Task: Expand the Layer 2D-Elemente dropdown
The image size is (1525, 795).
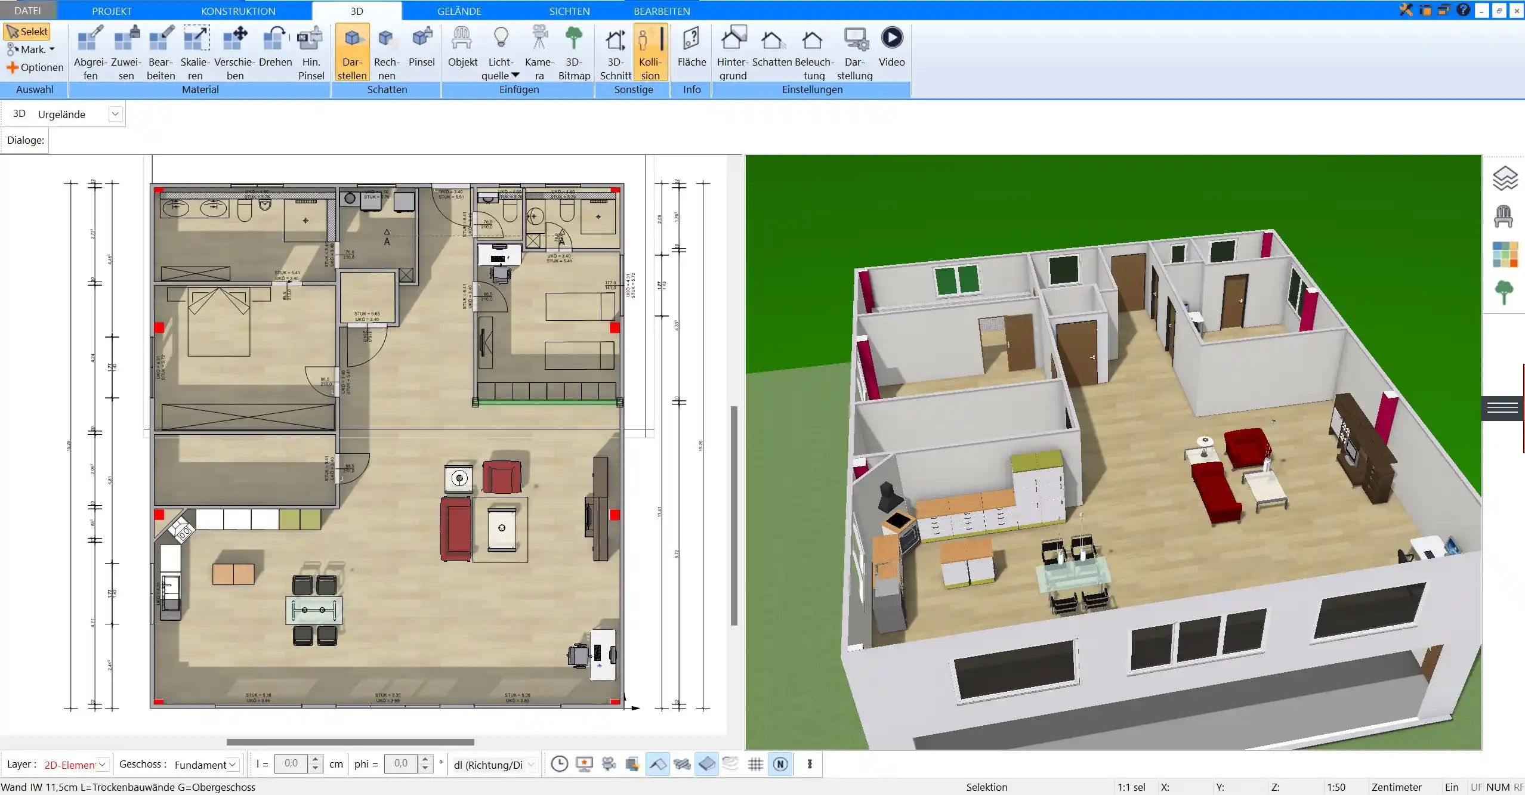Action: coord(103,765)
